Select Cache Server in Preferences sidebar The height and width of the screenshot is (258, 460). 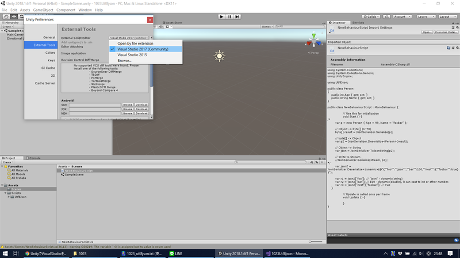[x=45, y=83]
